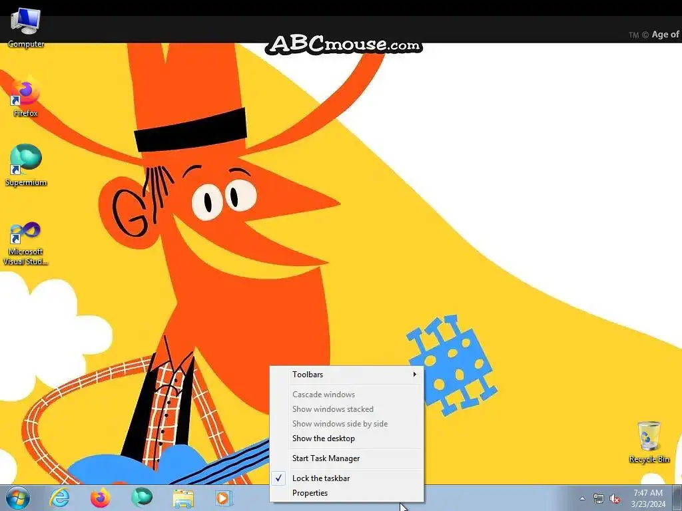Open Windows Explorer from the taskbar
Screen dimensions: 682x511
click(x=183, y=498)
